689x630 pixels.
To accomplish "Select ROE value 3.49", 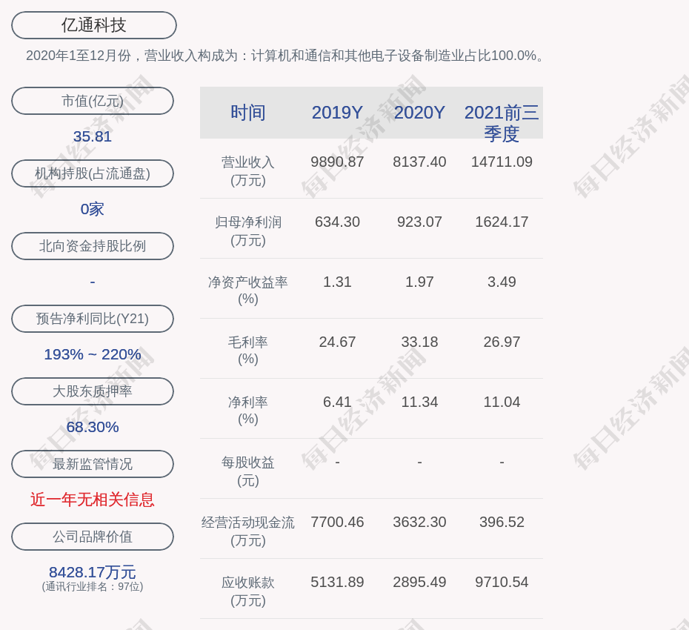I will coord(502,282).
